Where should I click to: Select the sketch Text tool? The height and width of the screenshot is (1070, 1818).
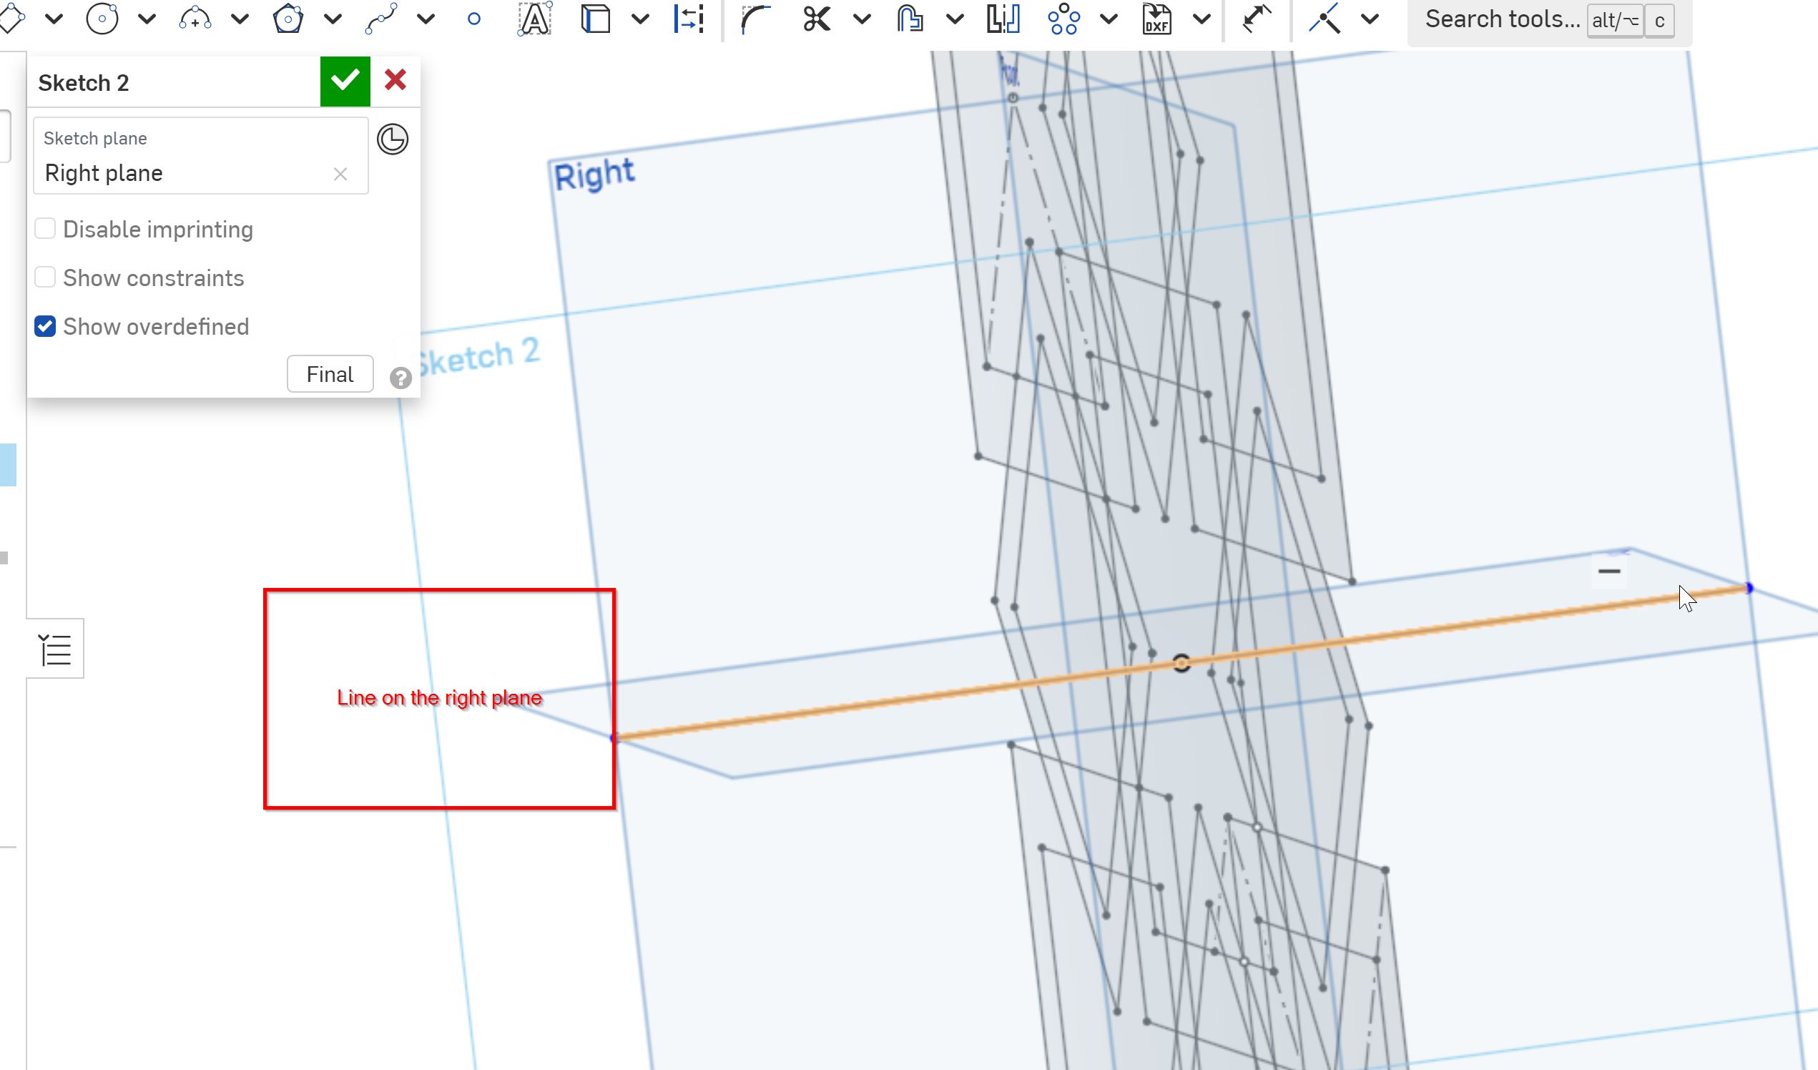[x=534, y=19]
